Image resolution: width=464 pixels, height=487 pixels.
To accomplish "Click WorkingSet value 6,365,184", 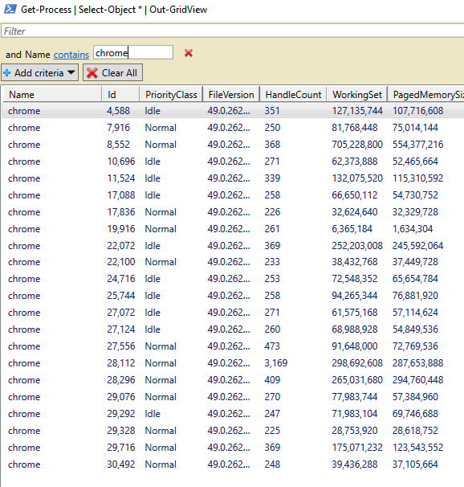I will (x=352, y=229).
